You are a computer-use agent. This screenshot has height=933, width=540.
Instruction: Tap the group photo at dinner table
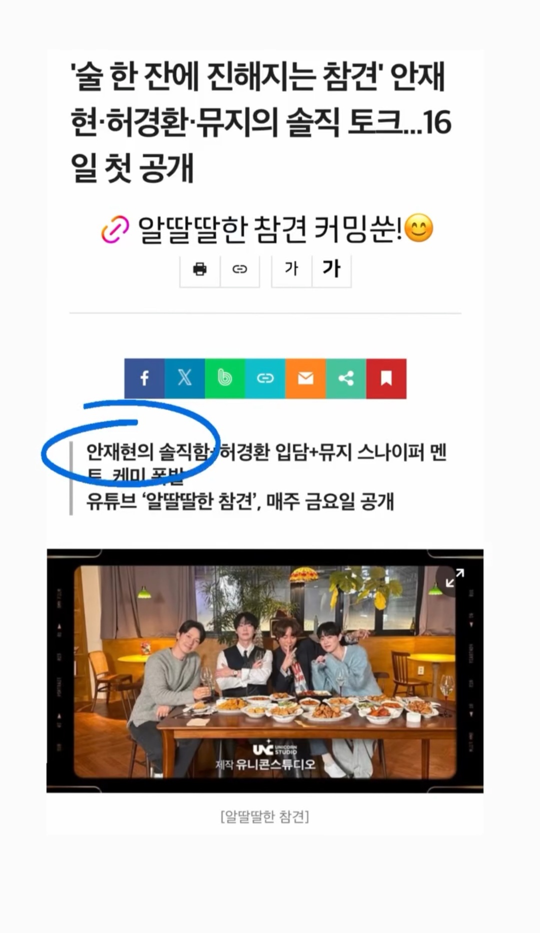265,671
